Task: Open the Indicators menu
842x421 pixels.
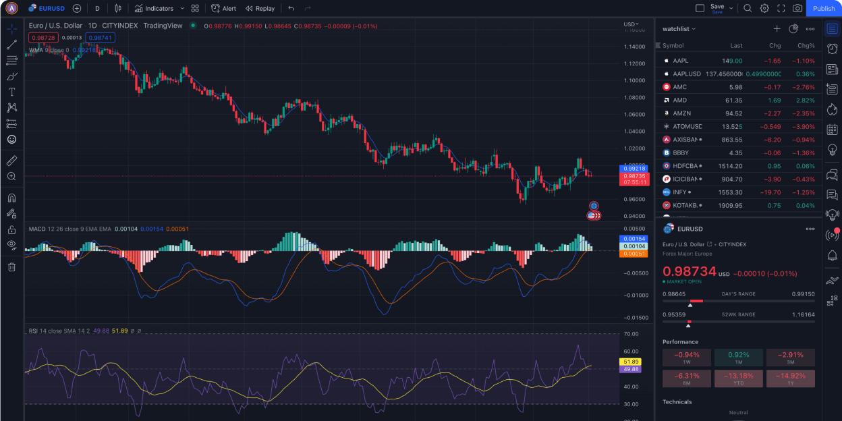Action: 154,8
